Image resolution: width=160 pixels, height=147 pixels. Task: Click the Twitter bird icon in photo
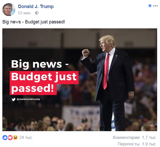tap(14, 99)
